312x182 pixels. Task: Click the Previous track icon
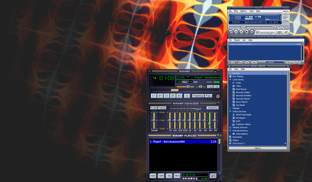[154, 96]
